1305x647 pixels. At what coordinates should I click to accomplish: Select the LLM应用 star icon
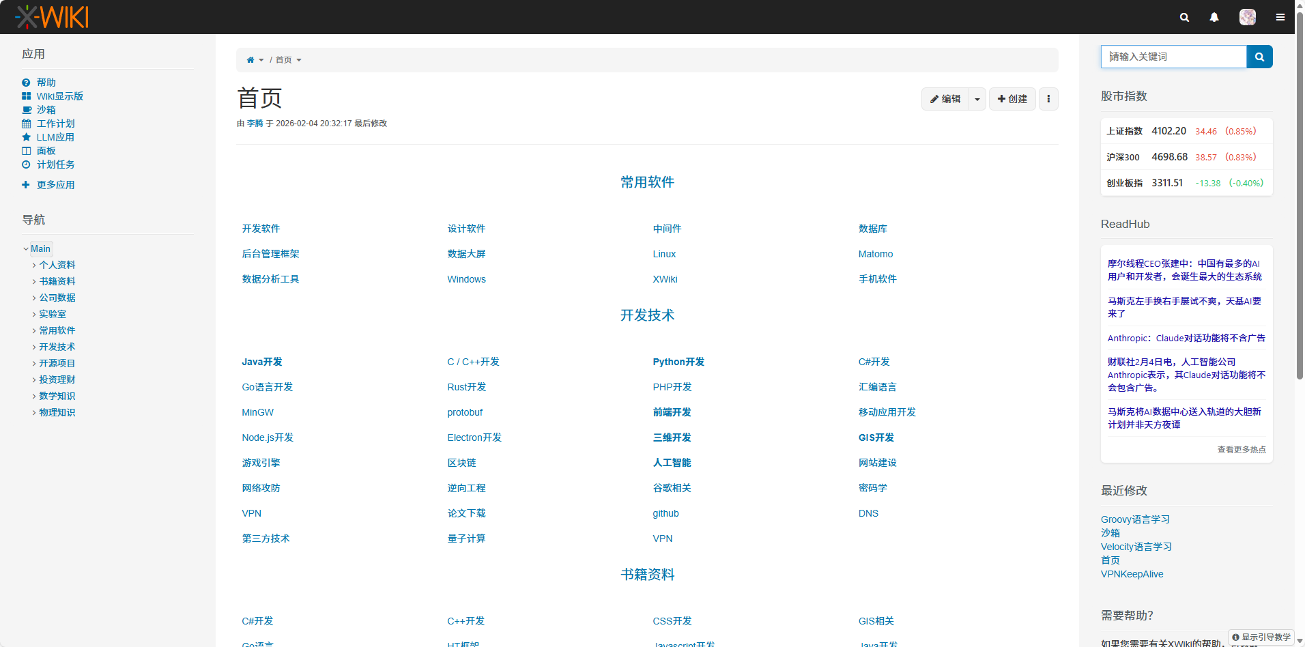pyautogui.click(x=26, y=137)
